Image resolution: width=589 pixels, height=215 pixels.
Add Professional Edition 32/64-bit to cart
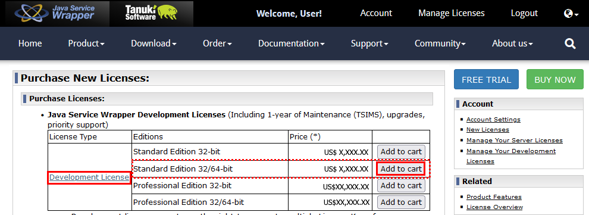pyautogui.click(x=401, y=202)
